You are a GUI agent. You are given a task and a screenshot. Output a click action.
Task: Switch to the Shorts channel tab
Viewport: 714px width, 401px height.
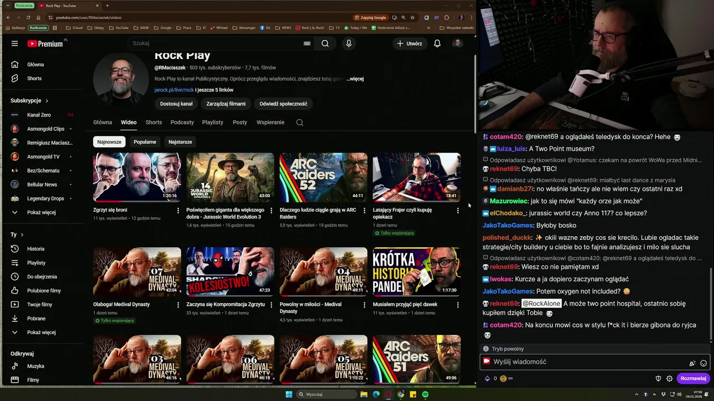[153, 123]
